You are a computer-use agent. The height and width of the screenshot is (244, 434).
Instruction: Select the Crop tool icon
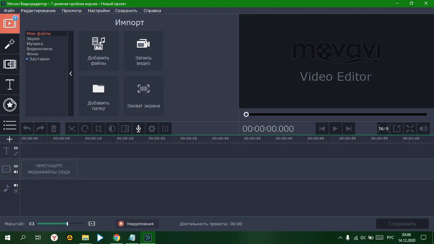coord(98,129)
